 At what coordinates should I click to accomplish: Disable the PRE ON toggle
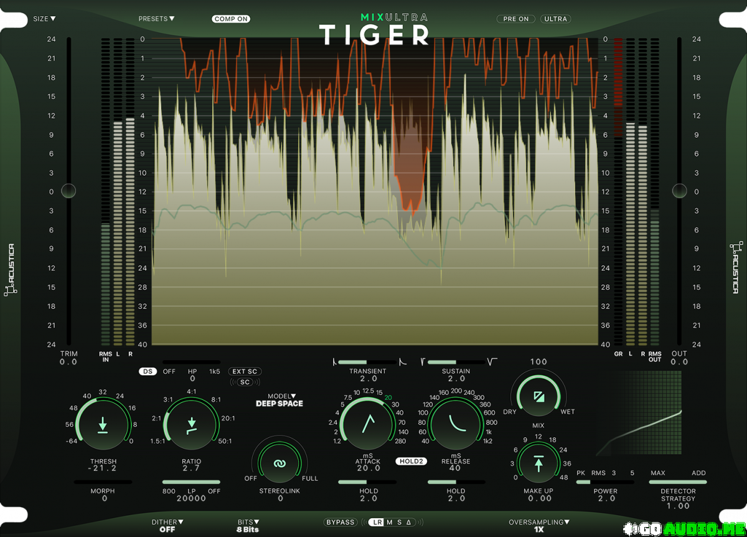pyautogui.click(x=515, y=19)
